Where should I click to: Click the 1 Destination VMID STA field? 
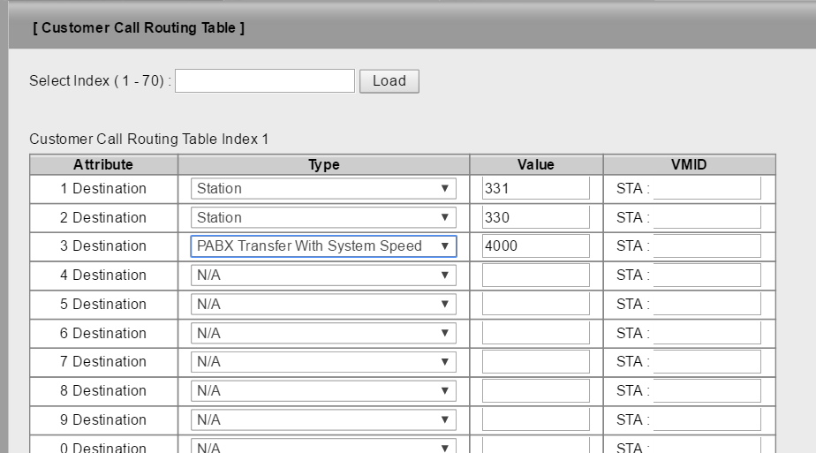pos(706,188)
